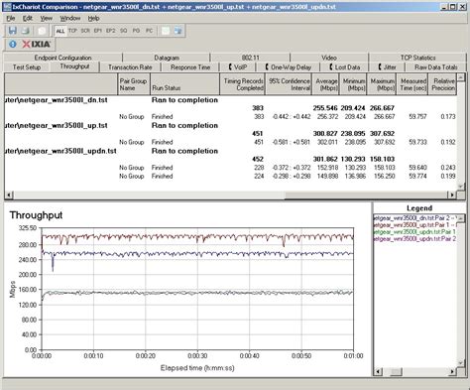This screenshot has width=470, height=390.
Task: Switch to the TCP Statistics tab
Action: 417,58
